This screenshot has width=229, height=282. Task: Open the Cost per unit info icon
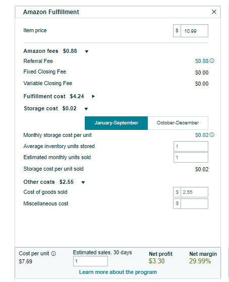(53, 254)
